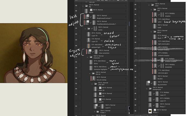
Task: Collapse the scene folder
Action: point(85,28)
